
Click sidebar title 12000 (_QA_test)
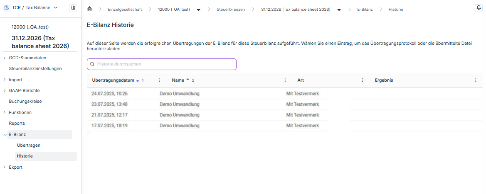click(x=30, y=27)
